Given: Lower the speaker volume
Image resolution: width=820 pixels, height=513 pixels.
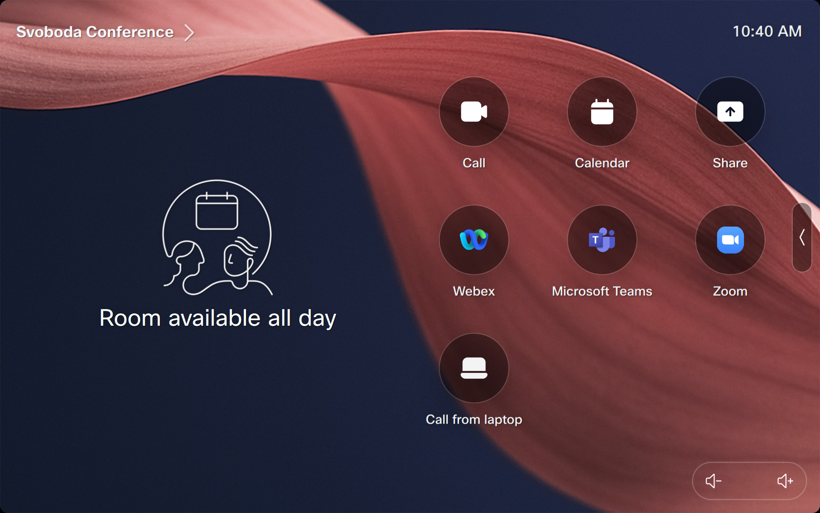Looking at the screenshot, I should tap(713, 481).
